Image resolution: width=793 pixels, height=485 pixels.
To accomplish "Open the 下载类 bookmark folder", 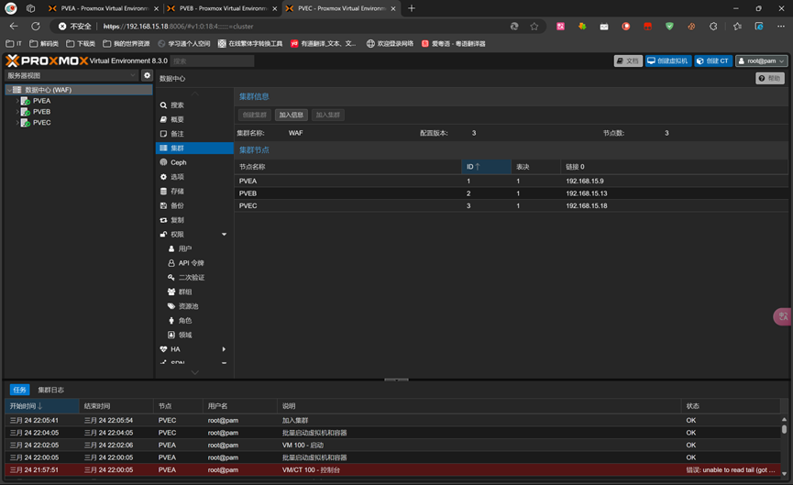I will (81, 44).
